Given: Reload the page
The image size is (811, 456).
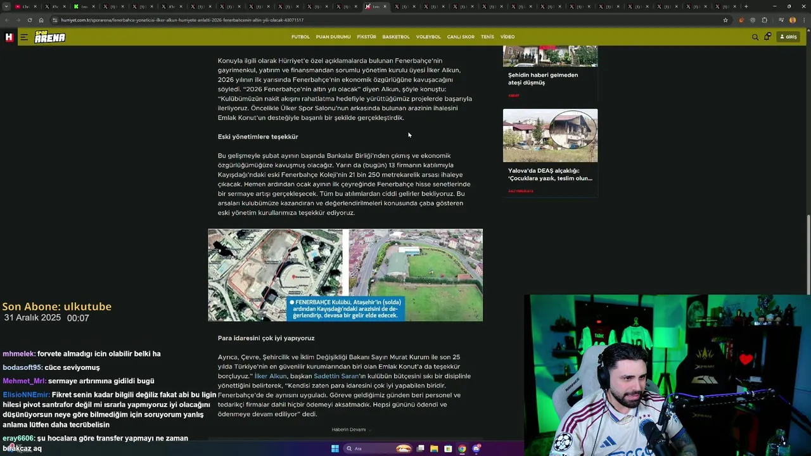Looking at the screenshot, I should click(29, 20).
